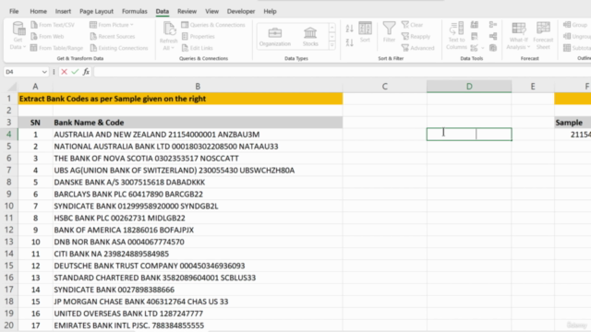Click the Data Validation icon
This screenshot has height=332, width=591.
(475, 48)
